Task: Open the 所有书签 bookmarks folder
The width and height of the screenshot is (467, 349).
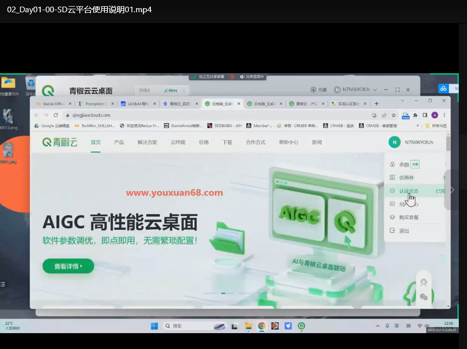Action: coord(436,126)
